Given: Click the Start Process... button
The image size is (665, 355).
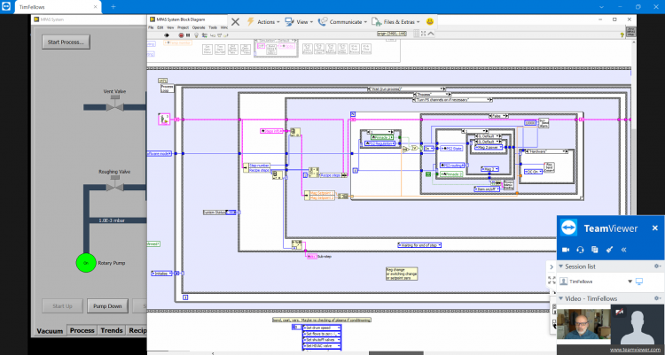Looking at the screenshot, I should point(66,42).
